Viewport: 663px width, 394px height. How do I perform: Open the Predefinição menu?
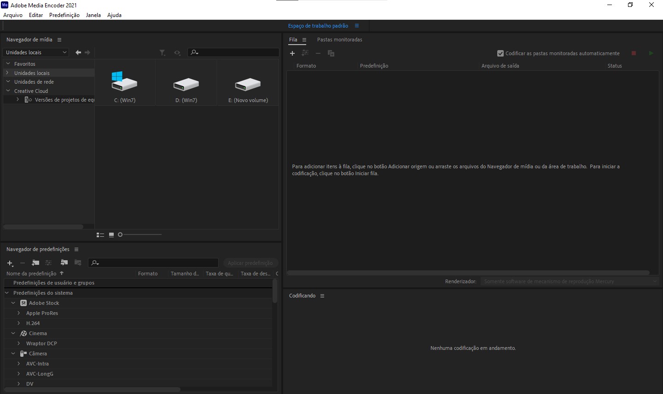(64, 15)
